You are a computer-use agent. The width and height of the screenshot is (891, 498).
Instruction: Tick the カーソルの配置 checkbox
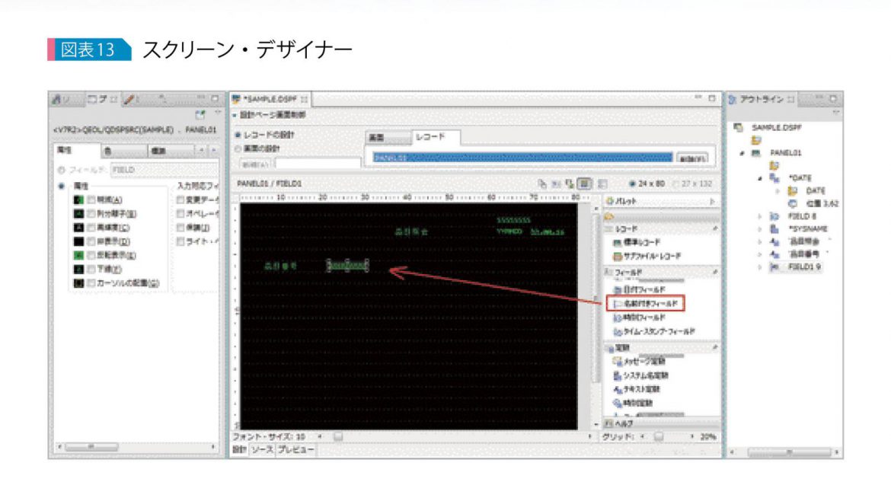pyautogui.click(x=91, y=283)
